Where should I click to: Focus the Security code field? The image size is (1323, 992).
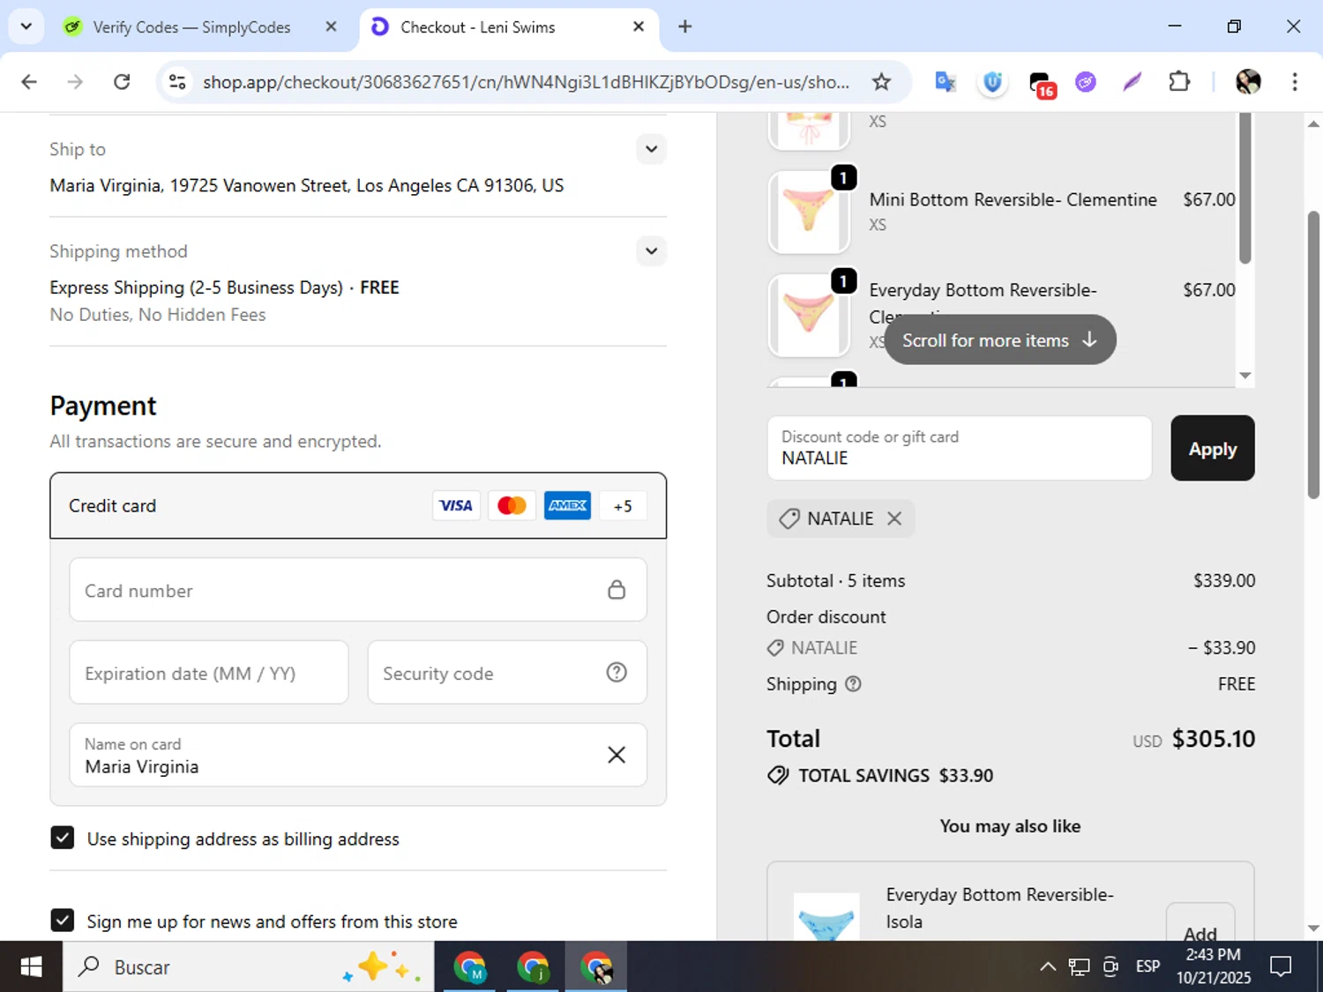coord(507,673)
